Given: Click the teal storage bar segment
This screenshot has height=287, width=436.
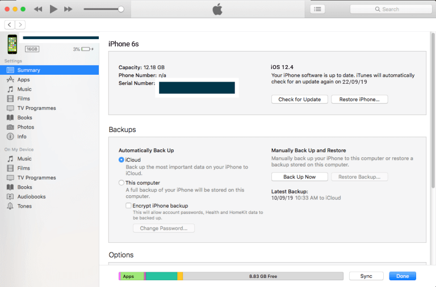Looking at the screenshot, I should coord(162,276).
